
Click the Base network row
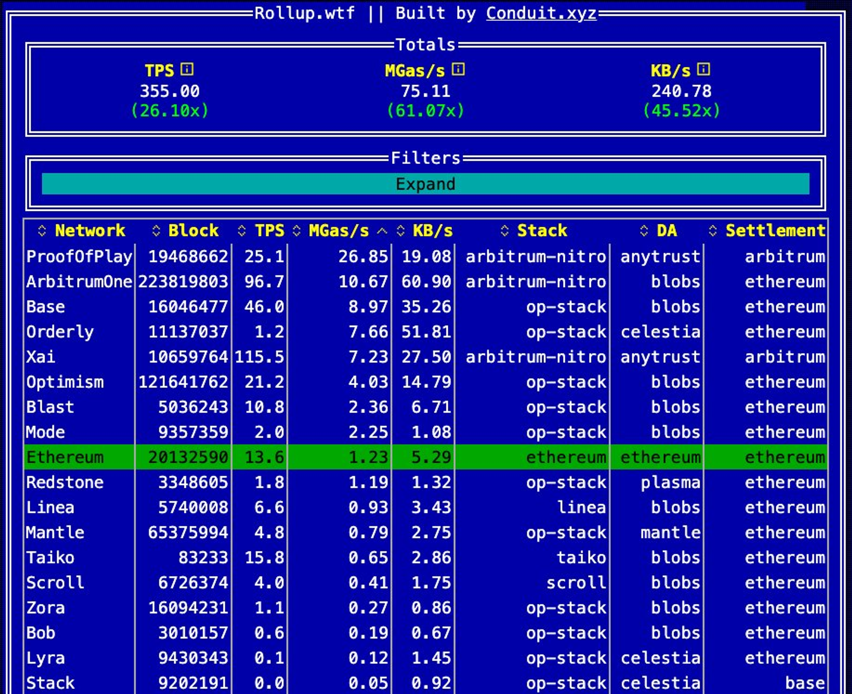point(46,307)
